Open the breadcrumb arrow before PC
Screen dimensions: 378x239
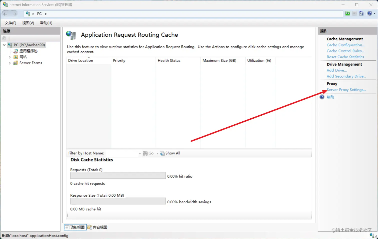pos(33,14)
